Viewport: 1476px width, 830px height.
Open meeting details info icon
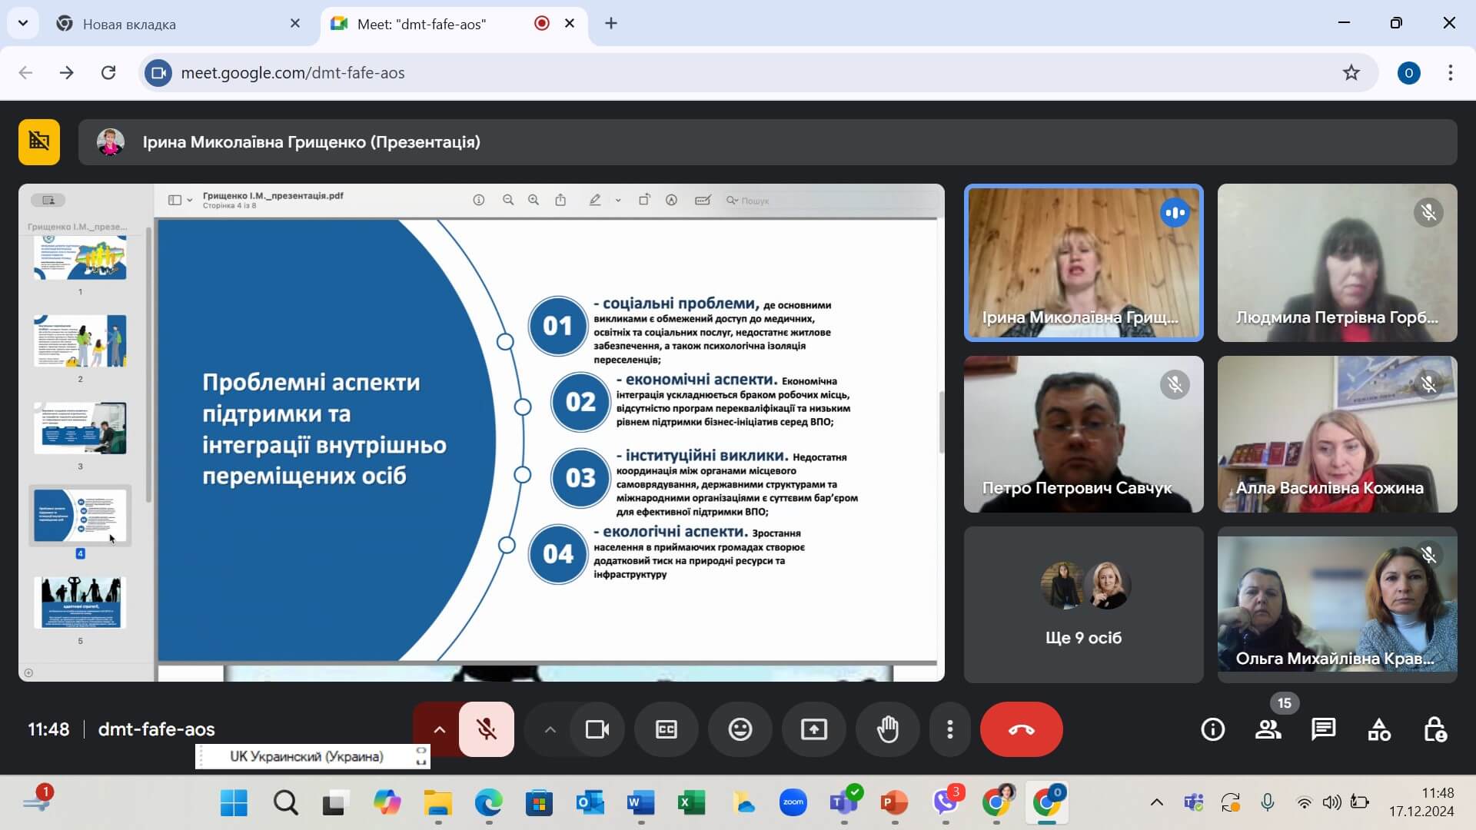pyautogui.click(x=1212, y=729)
